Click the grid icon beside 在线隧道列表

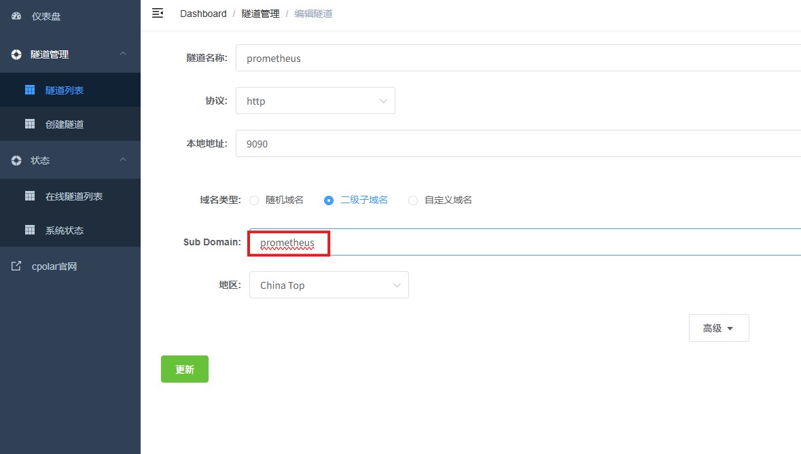pos(30,196)
